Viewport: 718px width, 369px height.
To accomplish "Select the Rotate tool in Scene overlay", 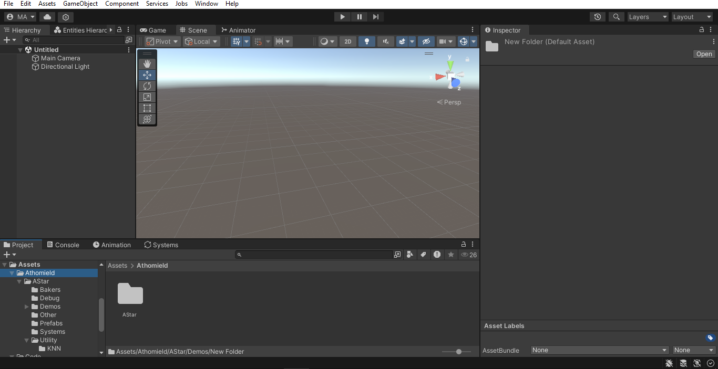I will [x=147, y=86].
